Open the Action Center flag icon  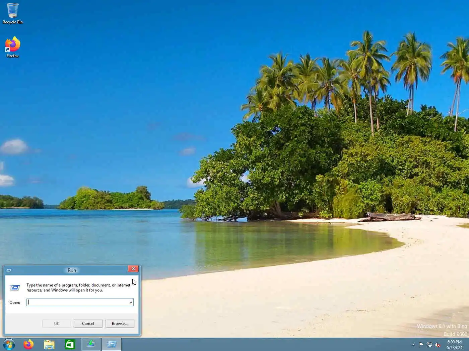click(x=421, y=345)
